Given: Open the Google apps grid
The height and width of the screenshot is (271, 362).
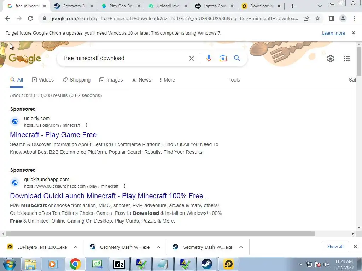Looking at the screenshot, I should (x=346, y=59).
